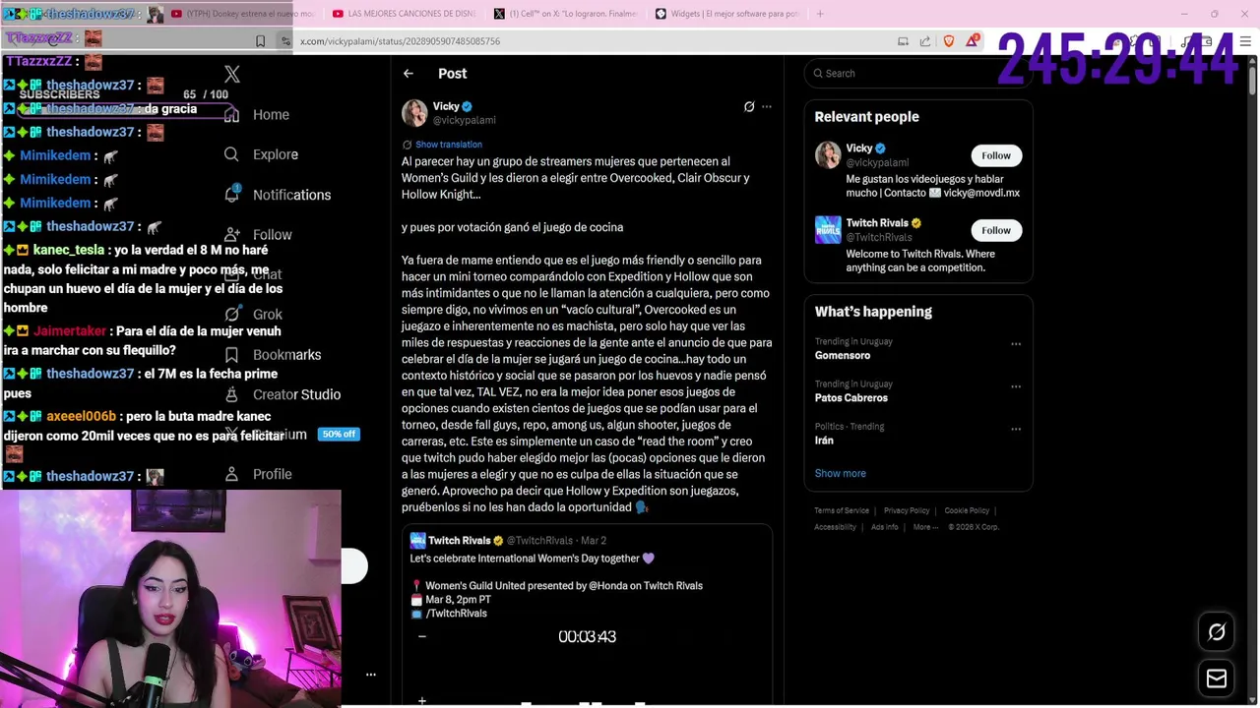Viewport: 1260px width, 708px height.
Task: Open more options for Irán trend
Action: [x=1016, y=429]
